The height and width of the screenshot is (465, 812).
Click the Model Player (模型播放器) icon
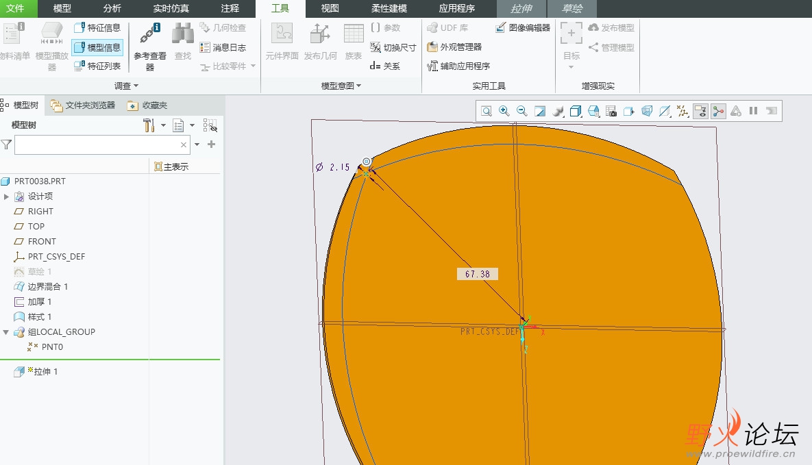click(52, 34)
